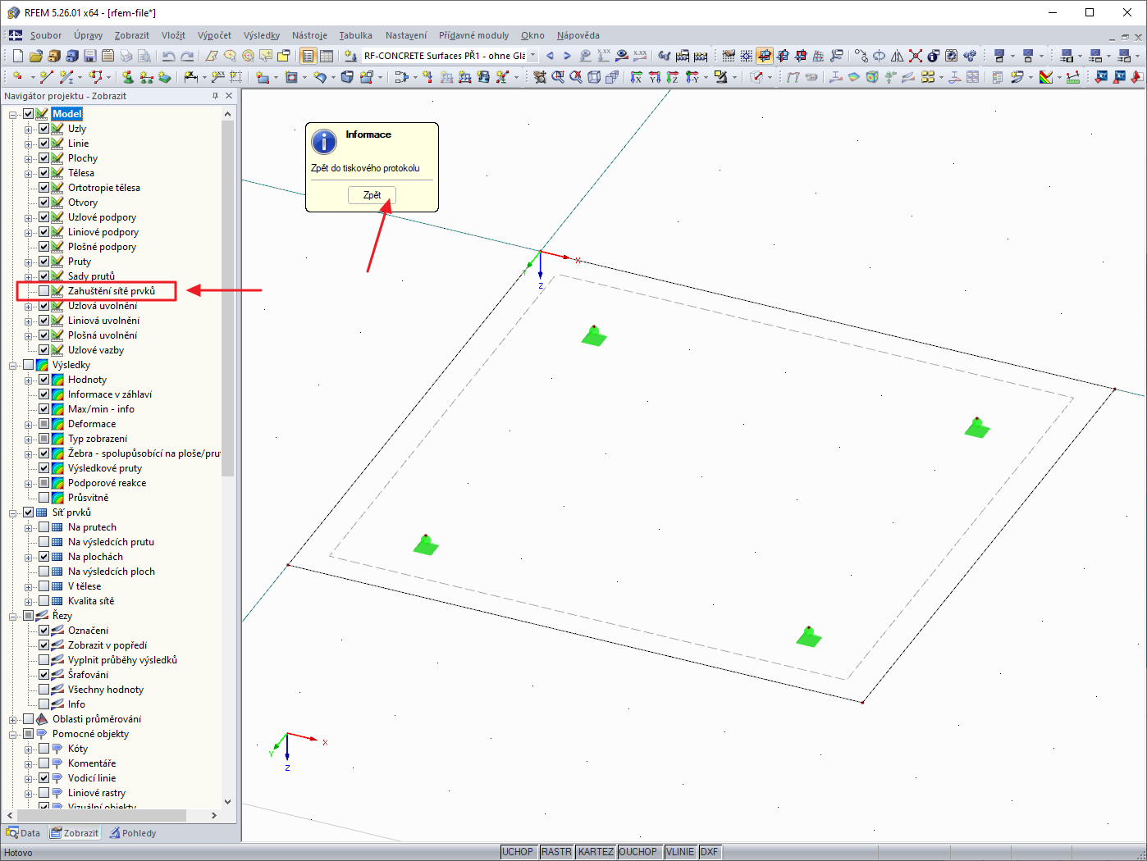Enable the Zahuštění sítě prvků checkbox

[44, 291]
